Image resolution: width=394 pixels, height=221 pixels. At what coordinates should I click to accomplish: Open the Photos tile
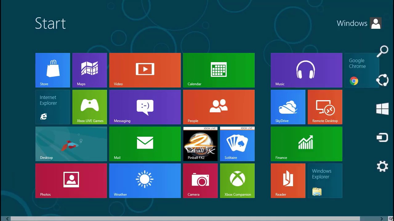[x=71, y=181]
